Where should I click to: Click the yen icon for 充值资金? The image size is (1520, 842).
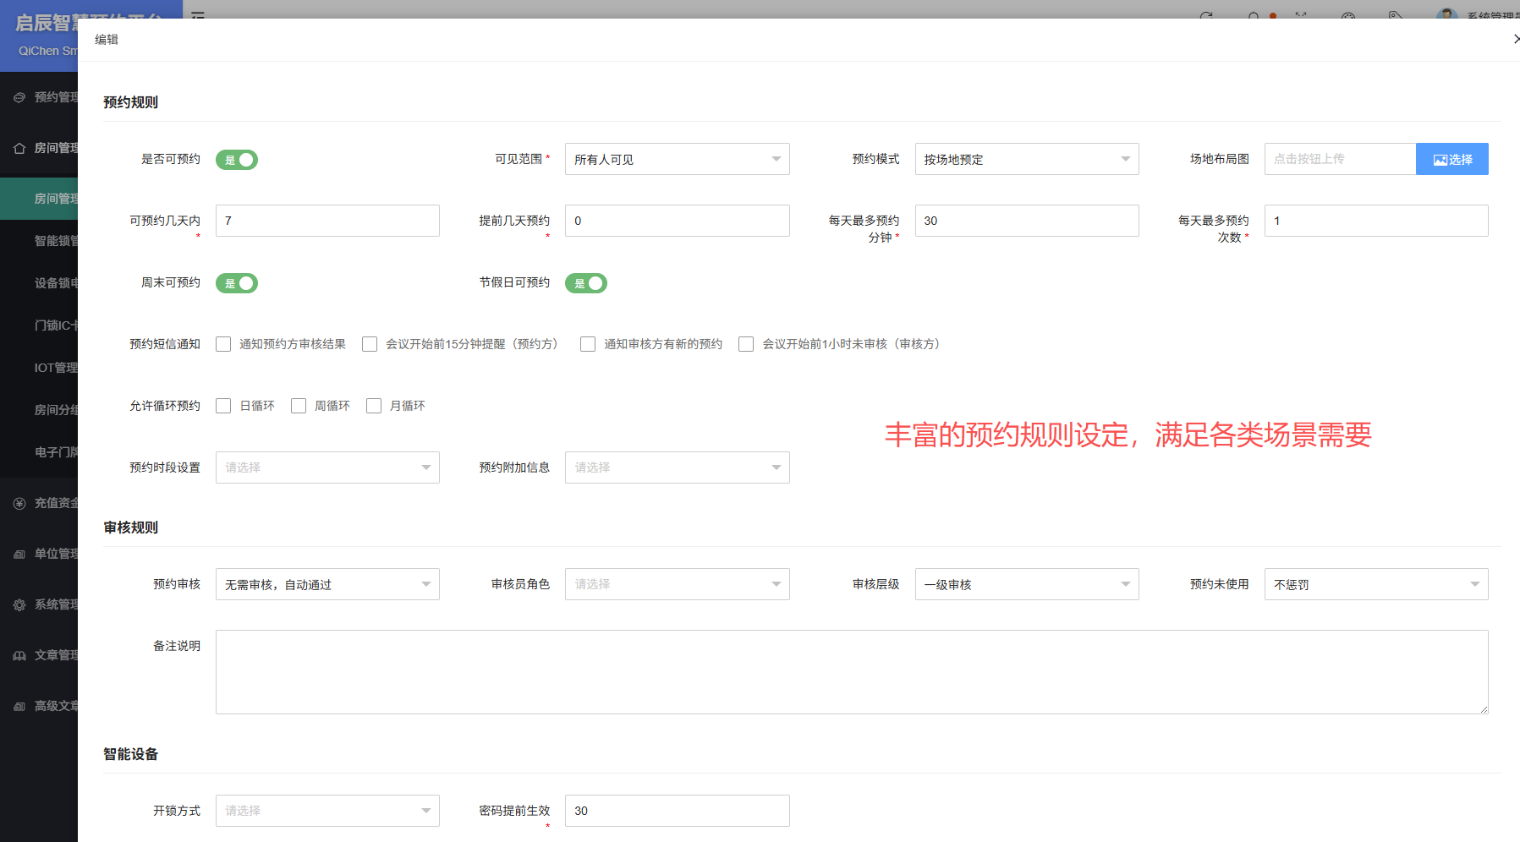pos(19,503)
